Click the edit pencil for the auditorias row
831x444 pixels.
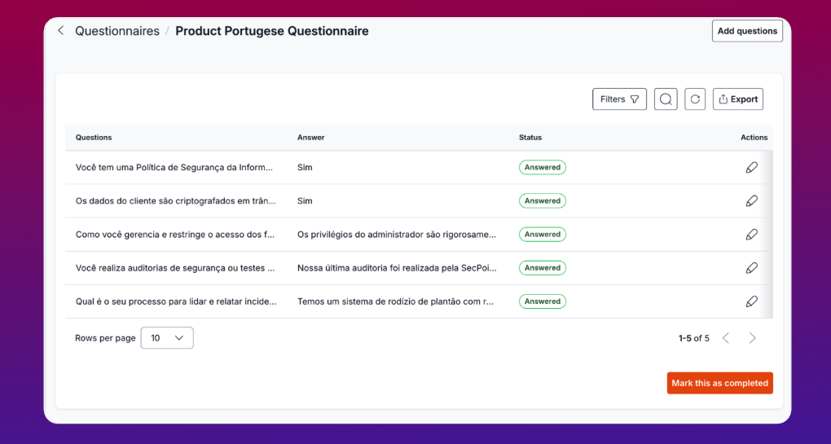751,268
